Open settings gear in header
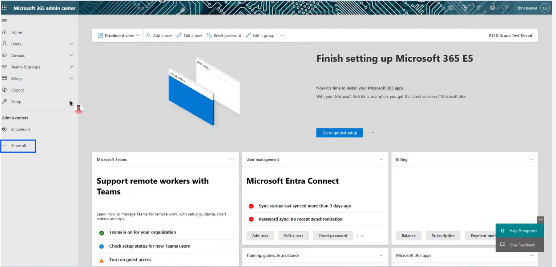The height and width of the screenshot is (267, 556). pyautogui.click(x=492, y=8)
